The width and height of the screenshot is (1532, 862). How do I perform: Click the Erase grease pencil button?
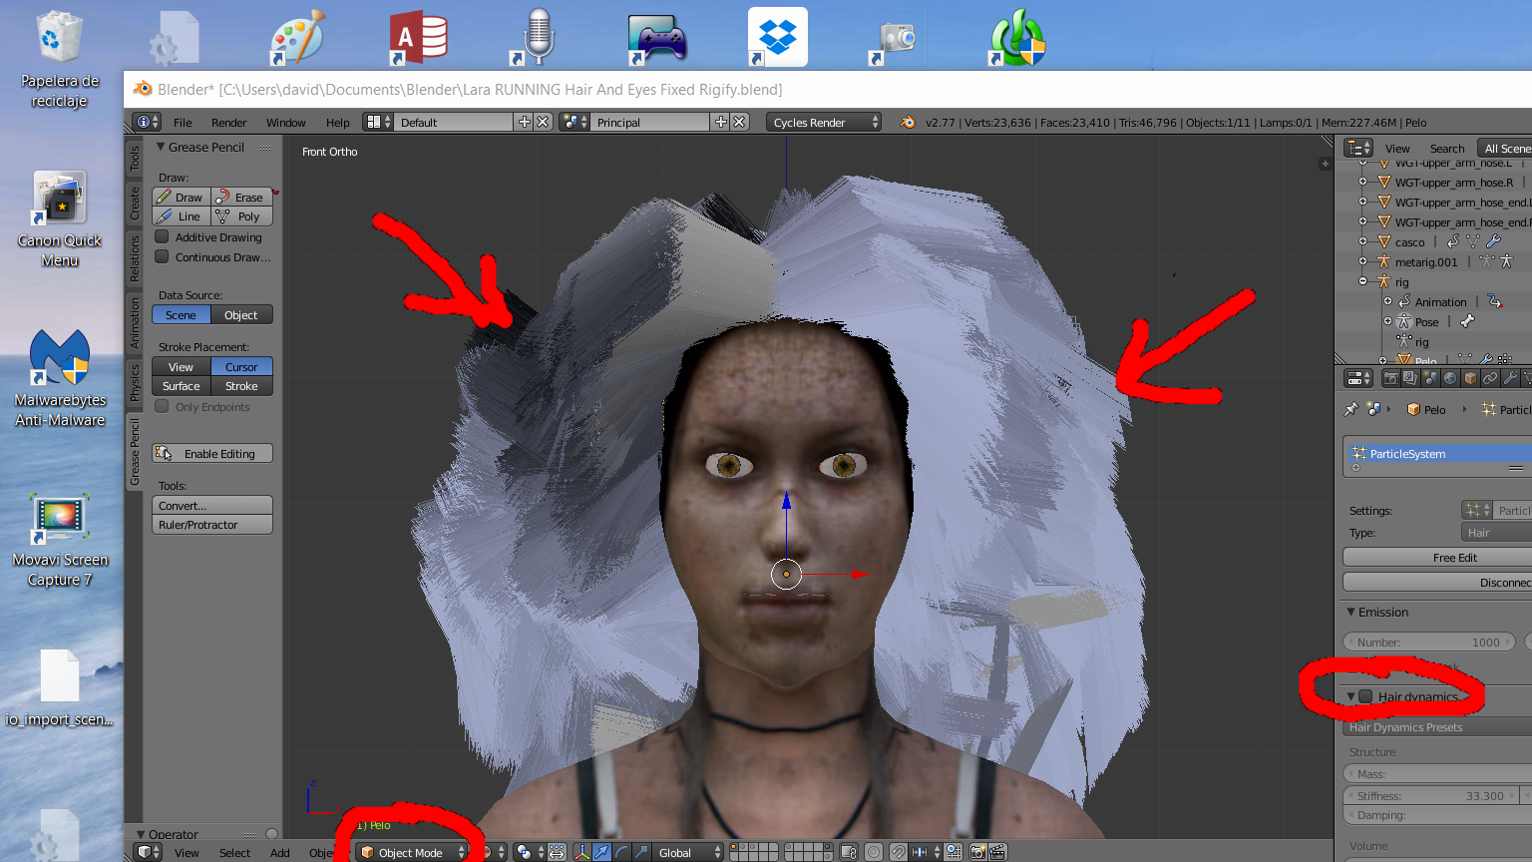(x=241, y=198)
